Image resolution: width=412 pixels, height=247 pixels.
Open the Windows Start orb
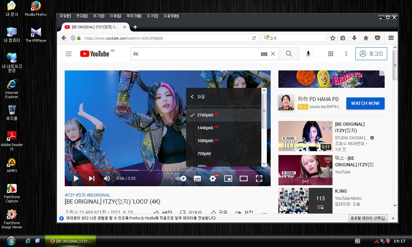tap(11, 241)
